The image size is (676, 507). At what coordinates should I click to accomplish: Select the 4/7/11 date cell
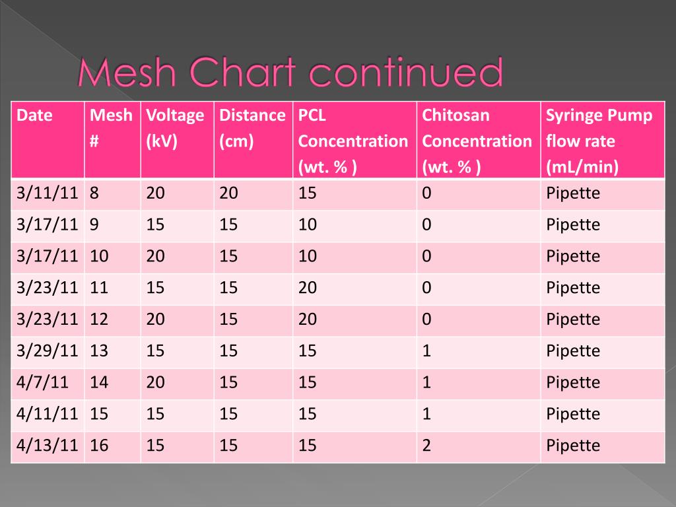tap(48, 384)
